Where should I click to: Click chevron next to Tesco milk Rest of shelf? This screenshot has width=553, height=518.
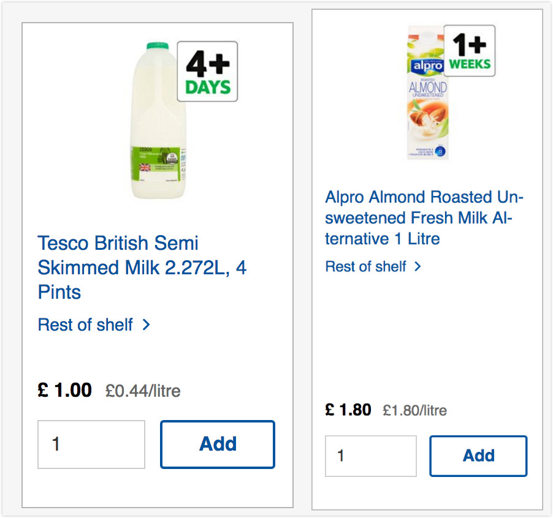(147, 325)
